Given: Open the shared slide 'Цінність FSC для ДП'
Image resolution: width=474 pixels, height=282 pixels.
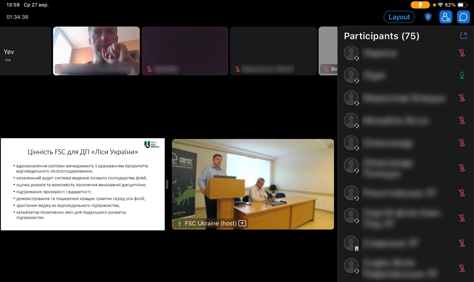Looking at the screenshot, I should (83, 184).
